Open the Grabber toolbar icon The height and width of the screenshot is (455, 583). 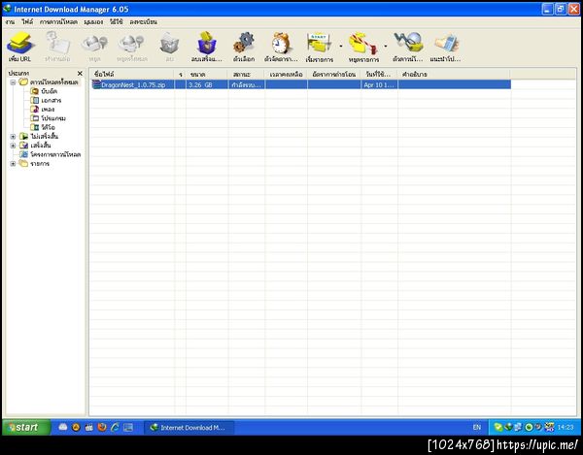coord(407,47)
